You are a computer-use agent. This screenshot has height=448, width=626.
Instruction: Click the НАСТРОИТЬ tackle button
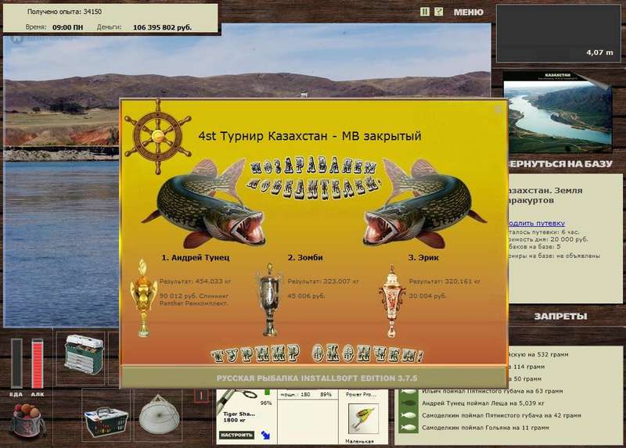[237, 435]
